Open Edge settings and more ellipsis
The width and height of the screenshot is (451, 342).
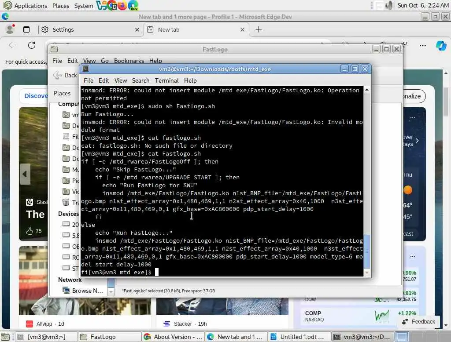point(423,46)
